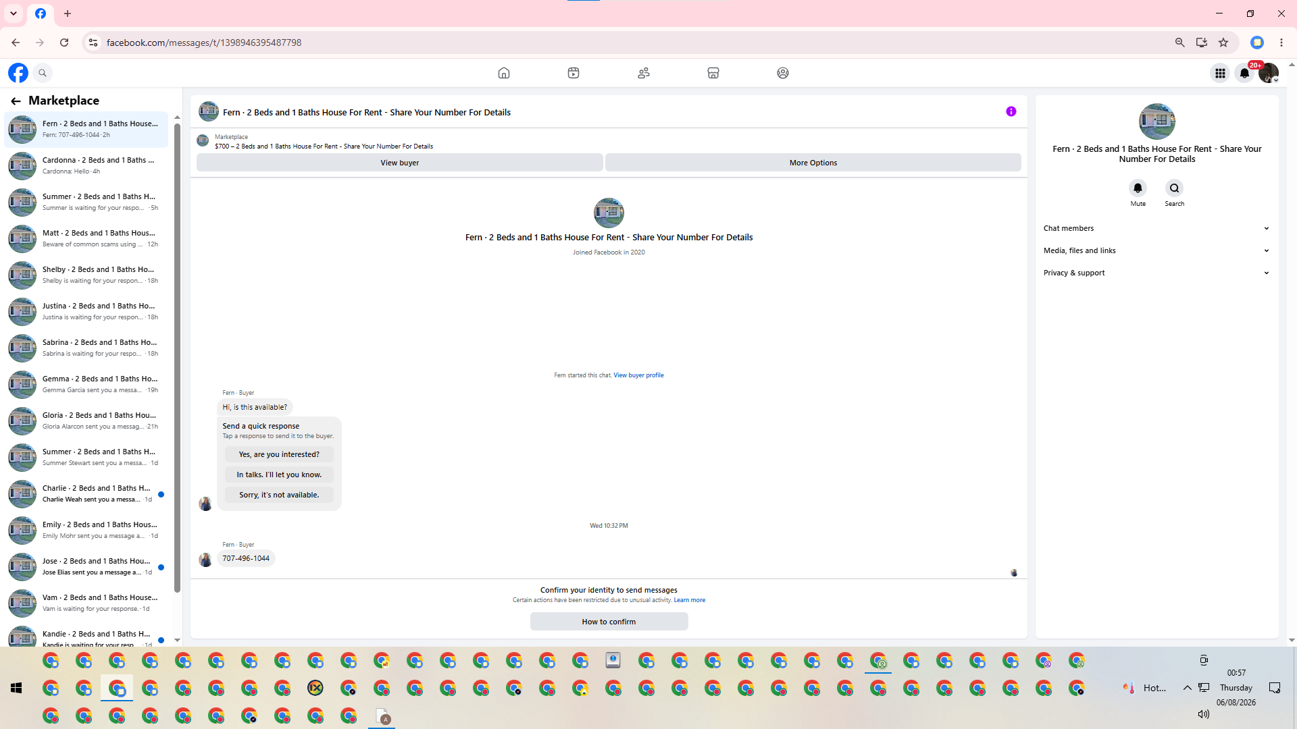The image size is (1297, 729).
Task: Open the taskbar volume icon
Action: pos(1204,714)
